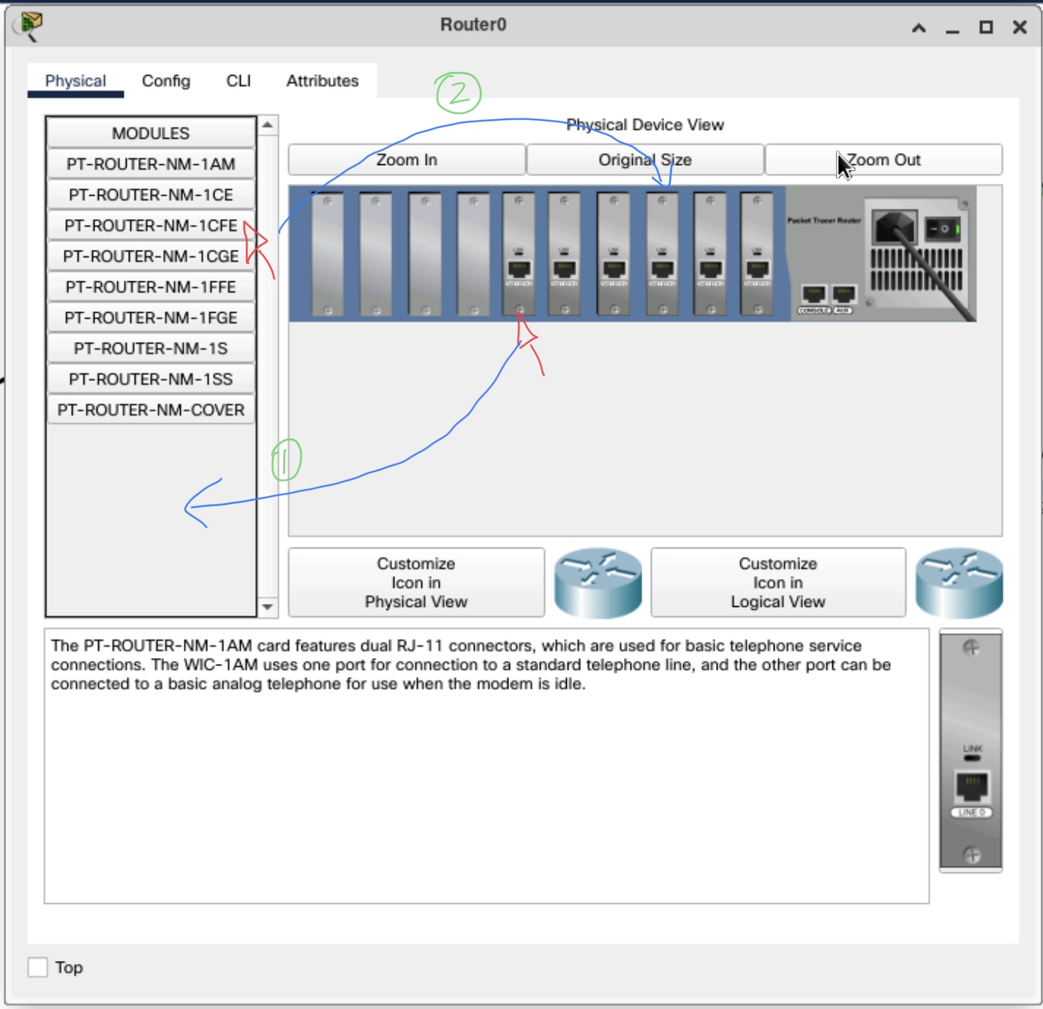This screenshot has width=1043, height=1009.
Task: Click the power cable socket on router
Action: [894, 227]
